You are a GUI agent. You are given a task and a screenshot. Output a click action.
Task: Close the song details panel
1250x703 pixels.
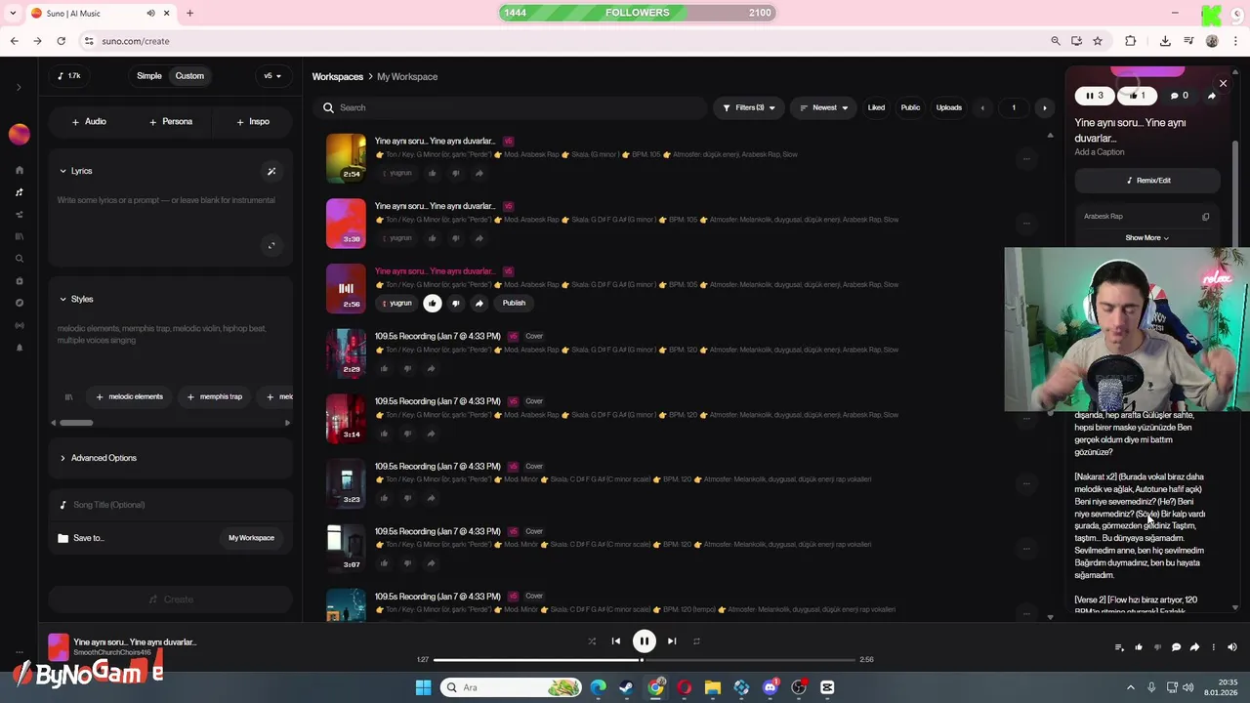coord(1223,83)
